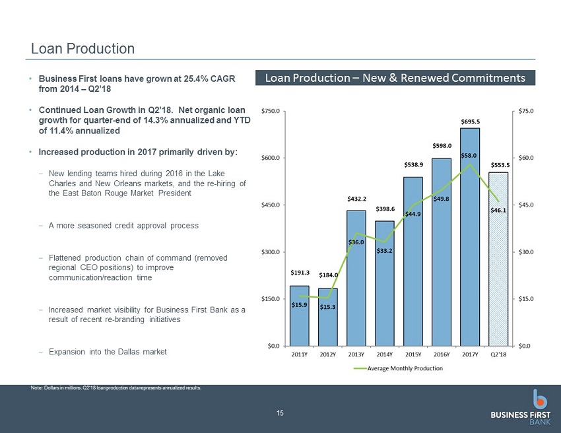Click the "$553.5" bar value label
561x433 pixels.
(500, 165)
